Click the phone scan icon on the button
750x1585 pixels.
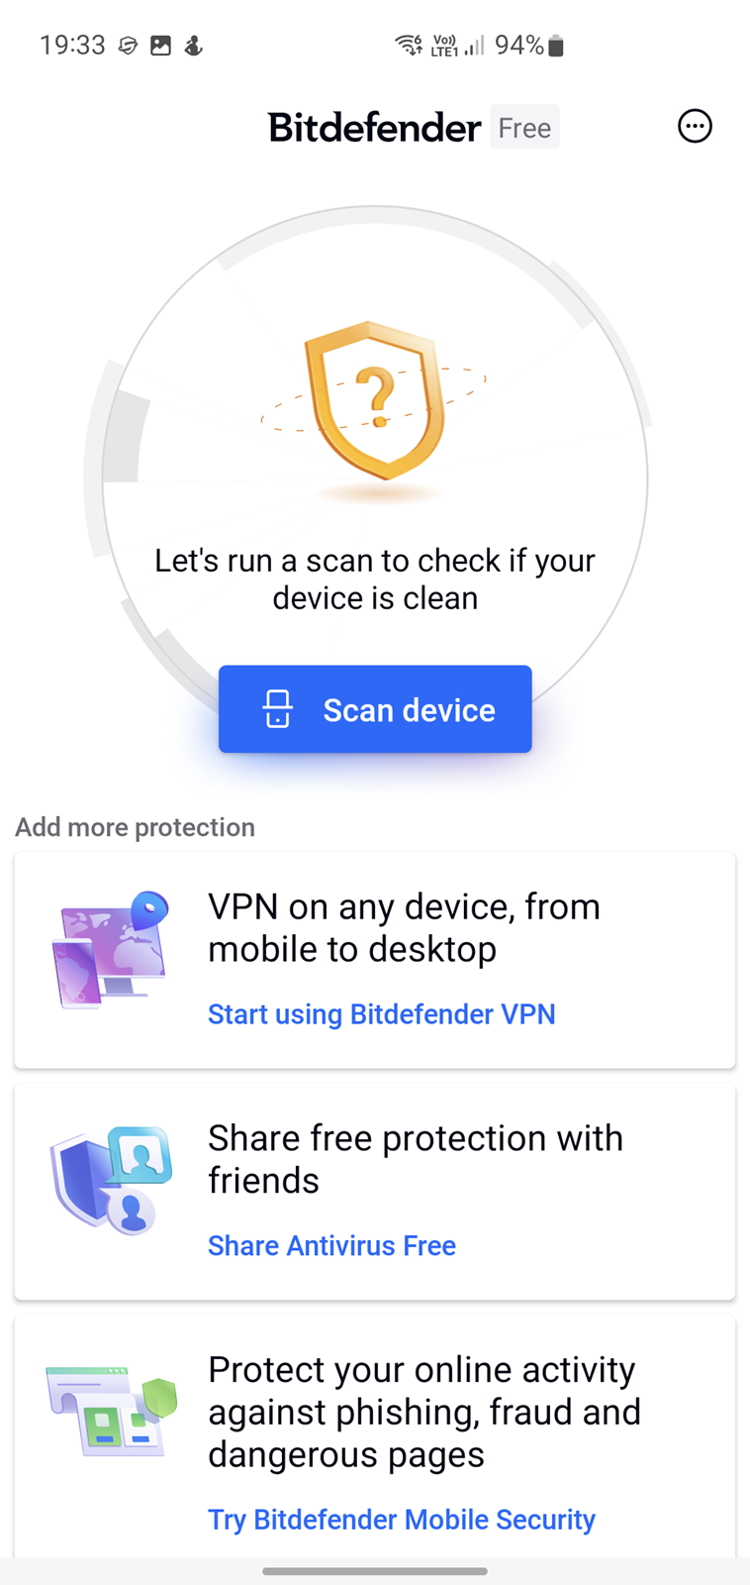click(x=278, y=709)
